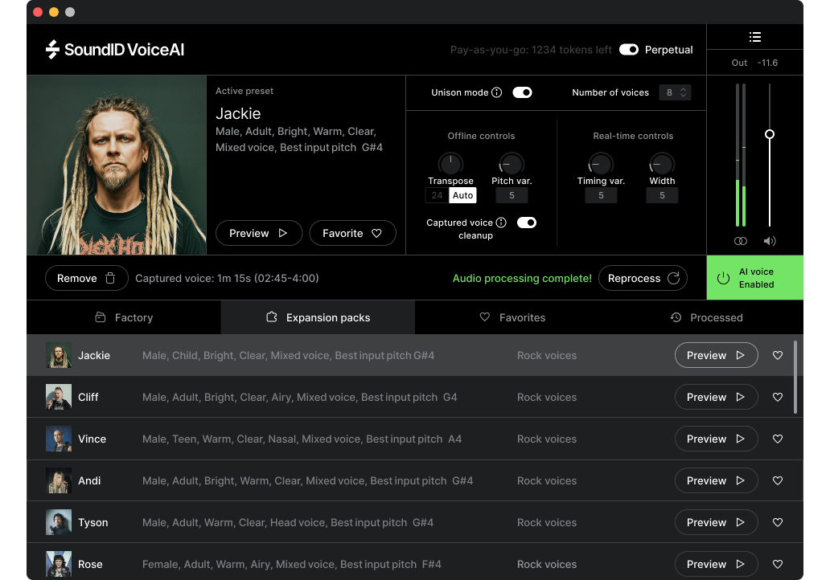
Task: Toggle Captured voice cleanup switch
Action: coord(527,223)
